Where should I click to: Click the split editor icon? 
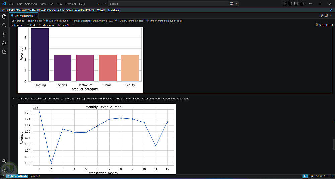pyautogui.click(x=326, y=16)
